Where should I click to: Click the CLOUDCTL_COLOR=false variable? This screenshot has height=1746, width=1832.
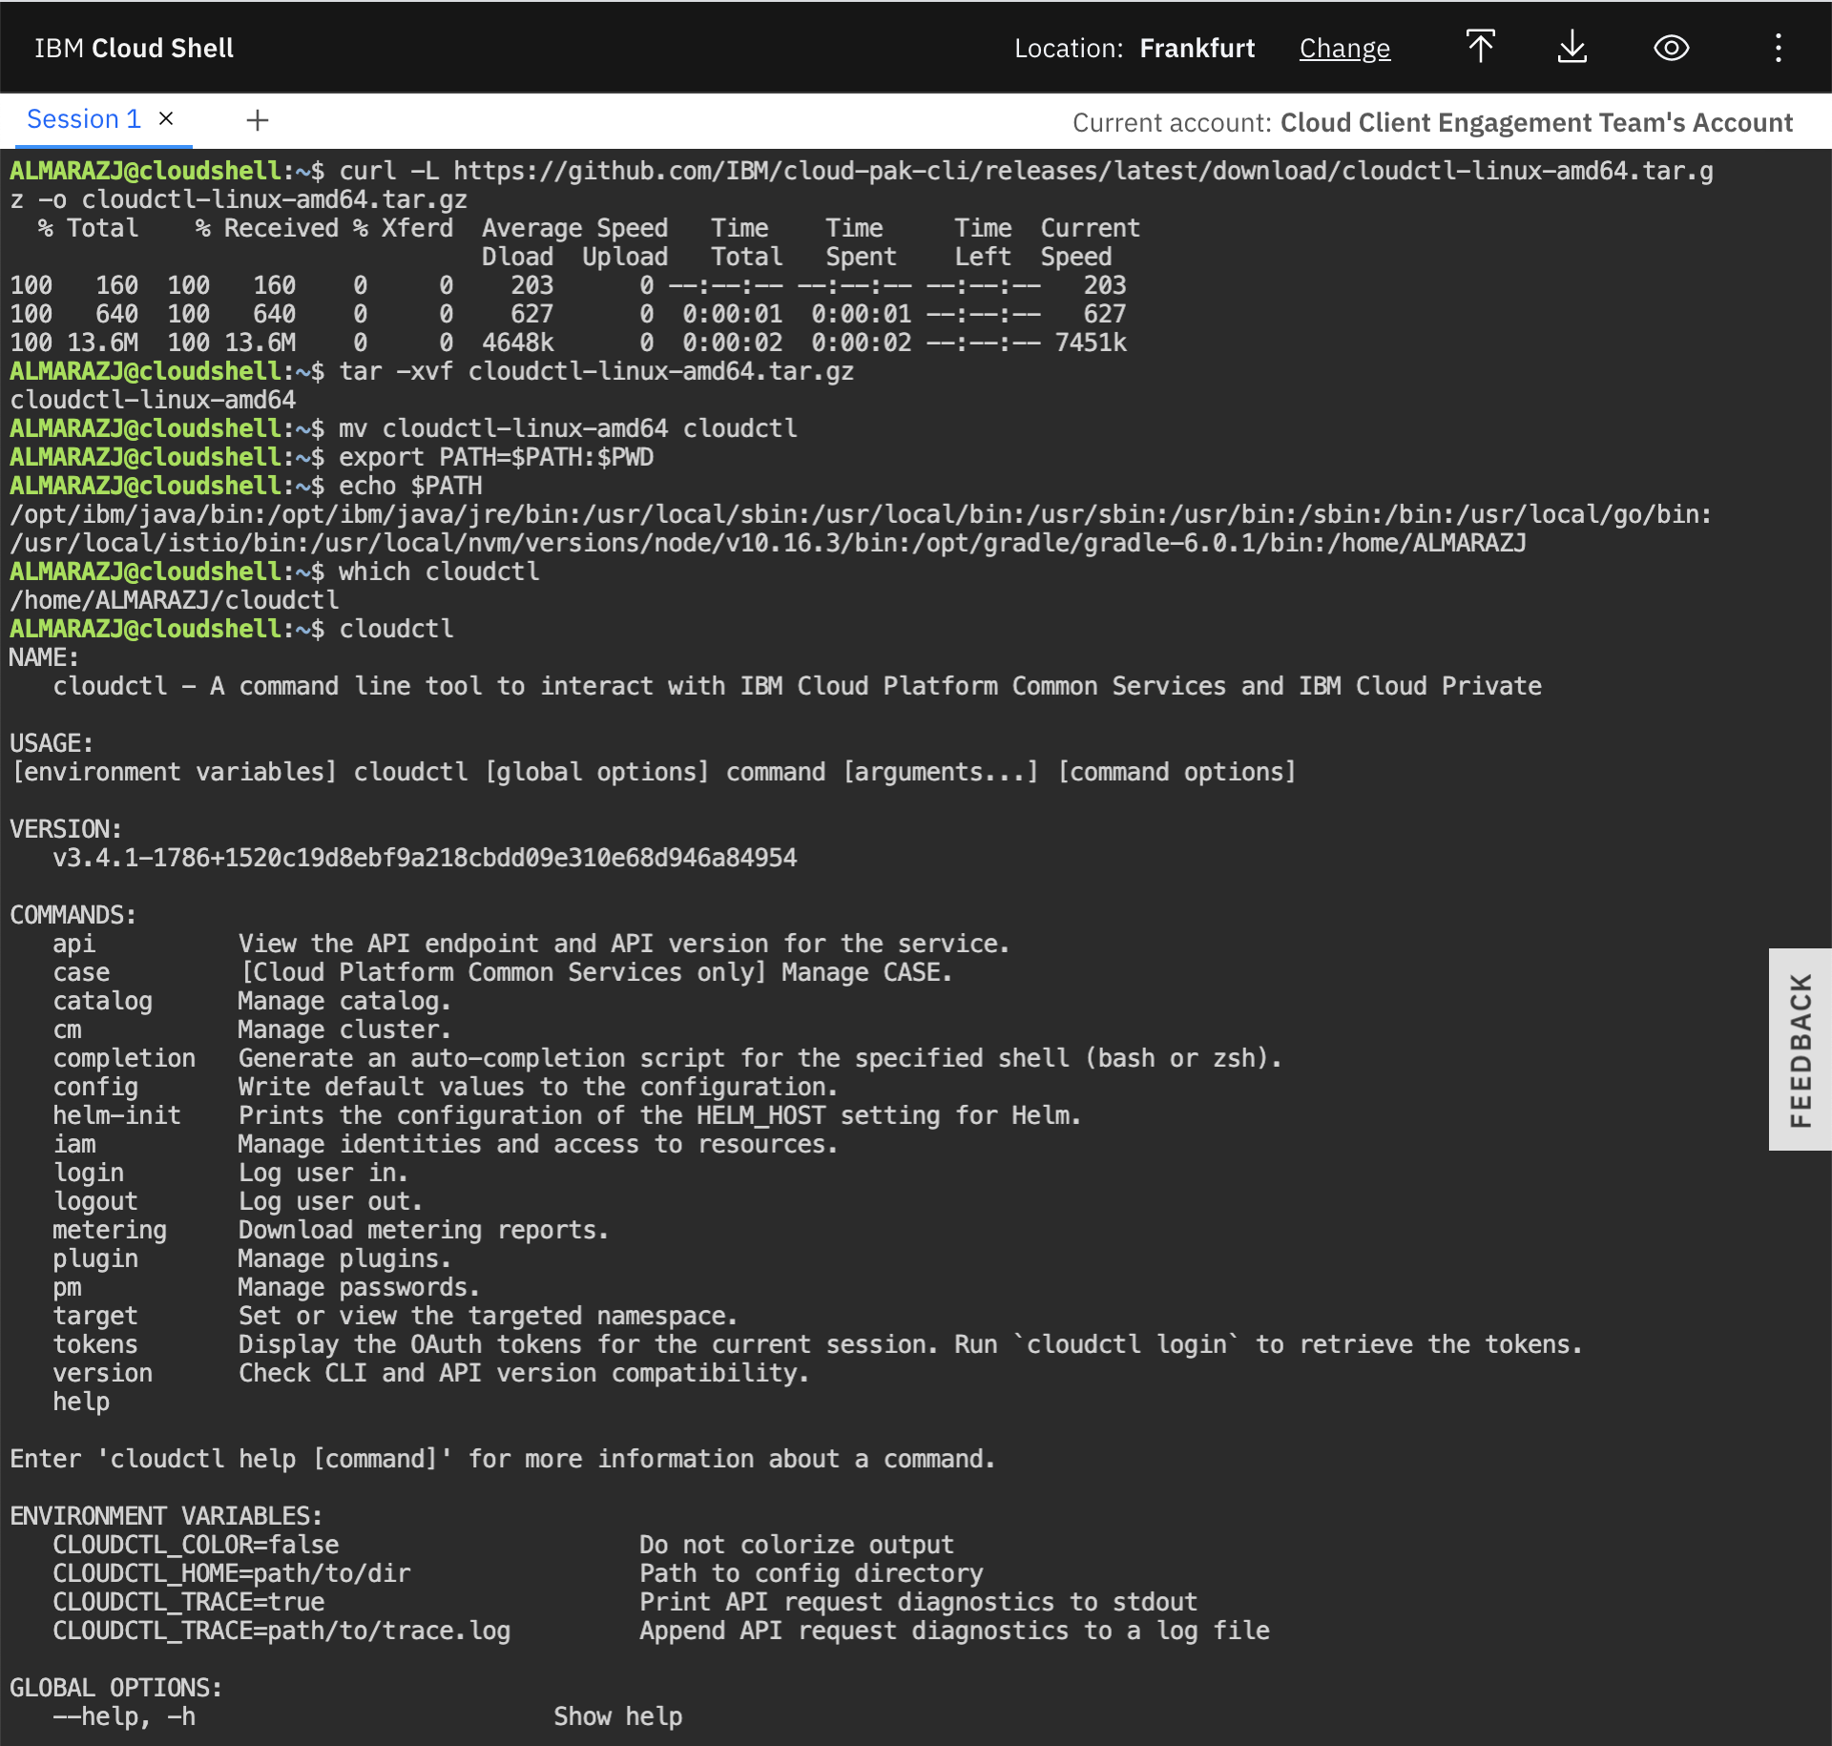click(x=196, y=1546)
